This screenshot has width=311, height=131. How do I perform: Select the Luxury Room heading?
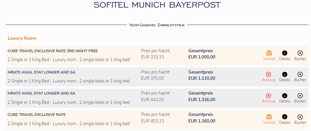pos(22,38)
